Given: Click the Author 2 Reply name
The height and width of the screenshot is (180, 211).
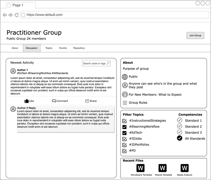Looking at the screenshot, I should tap(26, 108).
